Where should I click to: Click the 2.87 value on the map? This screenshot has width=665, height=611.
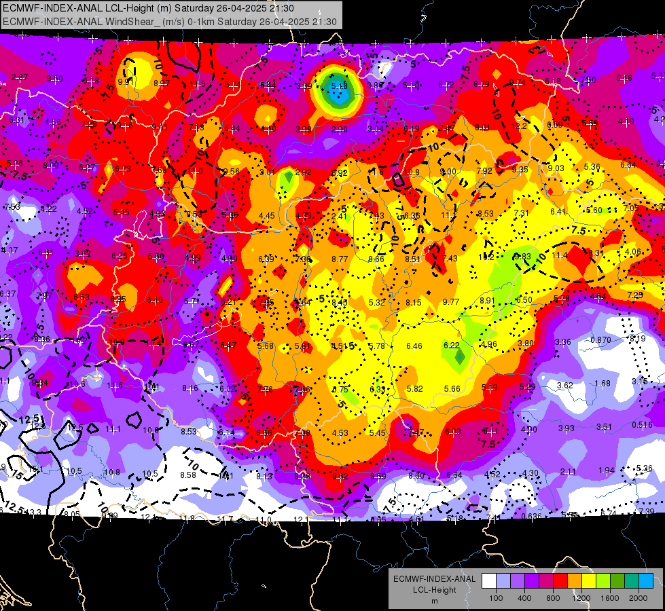20,77
